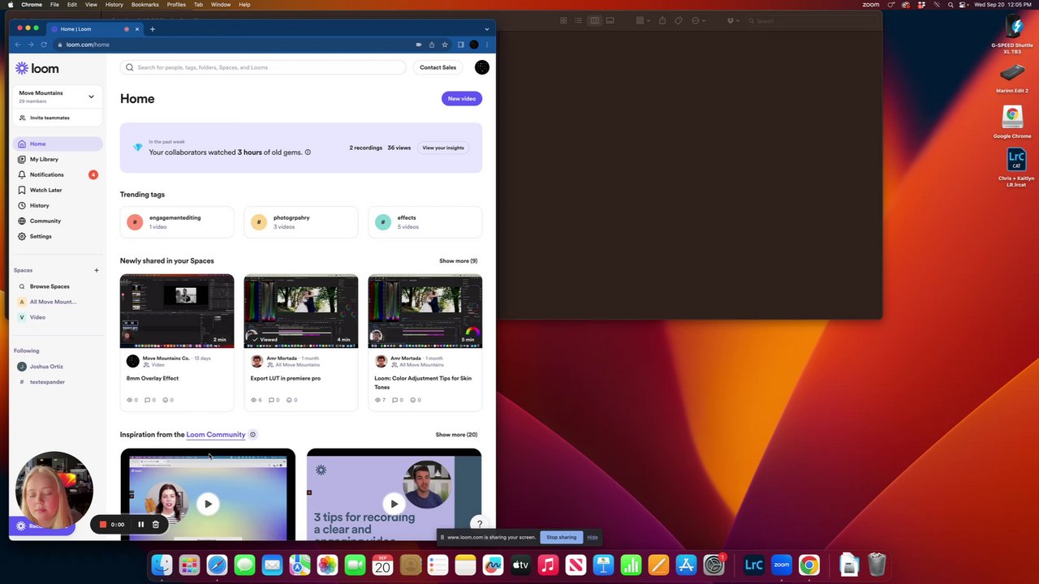Viewport: 1039px width, 584px height.
Task: Click the Loom logo in sidebar
Action: [37, 68]
